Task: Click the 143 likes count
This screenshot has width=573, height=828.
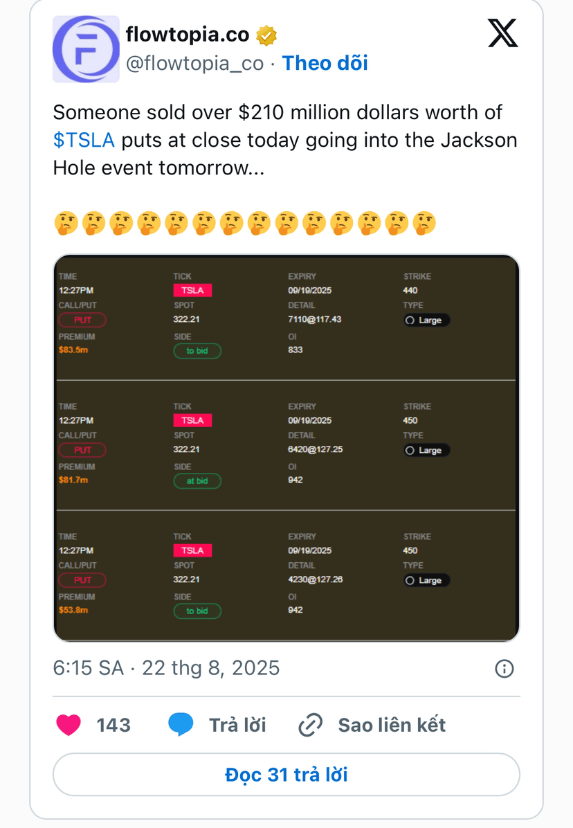Action: 113,725
